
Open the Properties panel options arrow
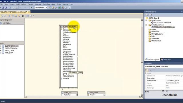click(182, 63)
